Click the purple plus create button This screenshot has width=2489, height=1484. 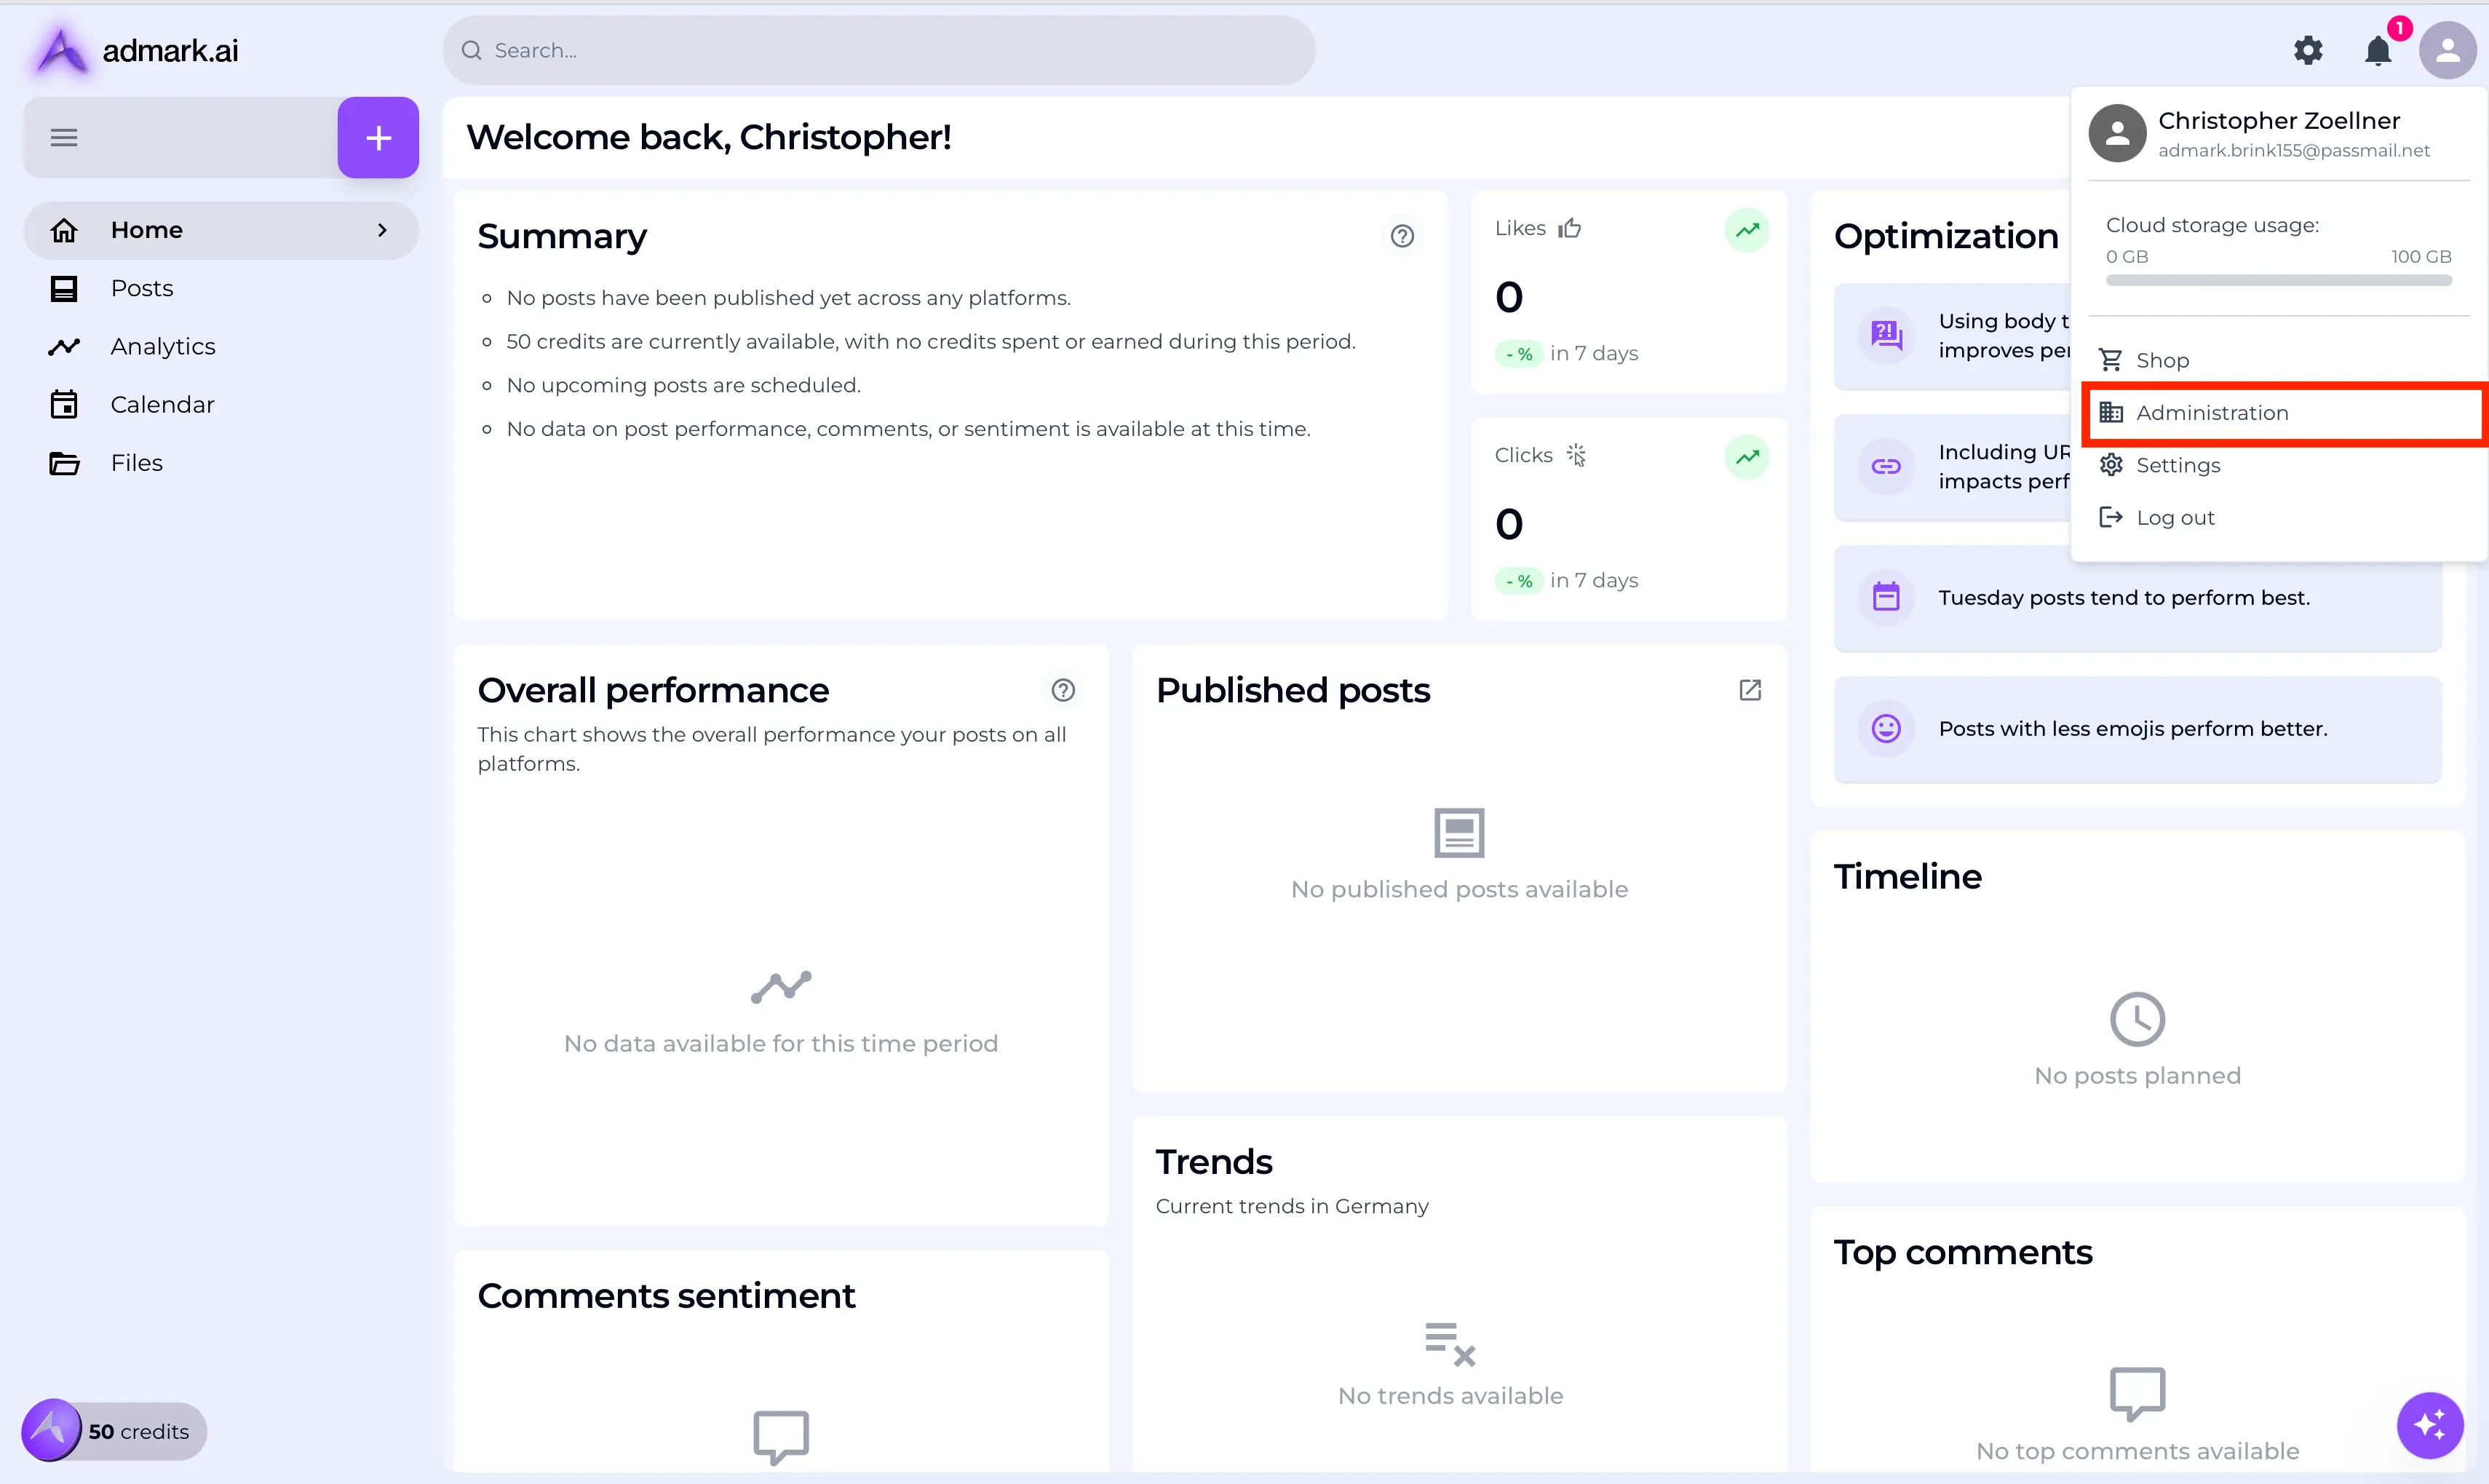377,137
